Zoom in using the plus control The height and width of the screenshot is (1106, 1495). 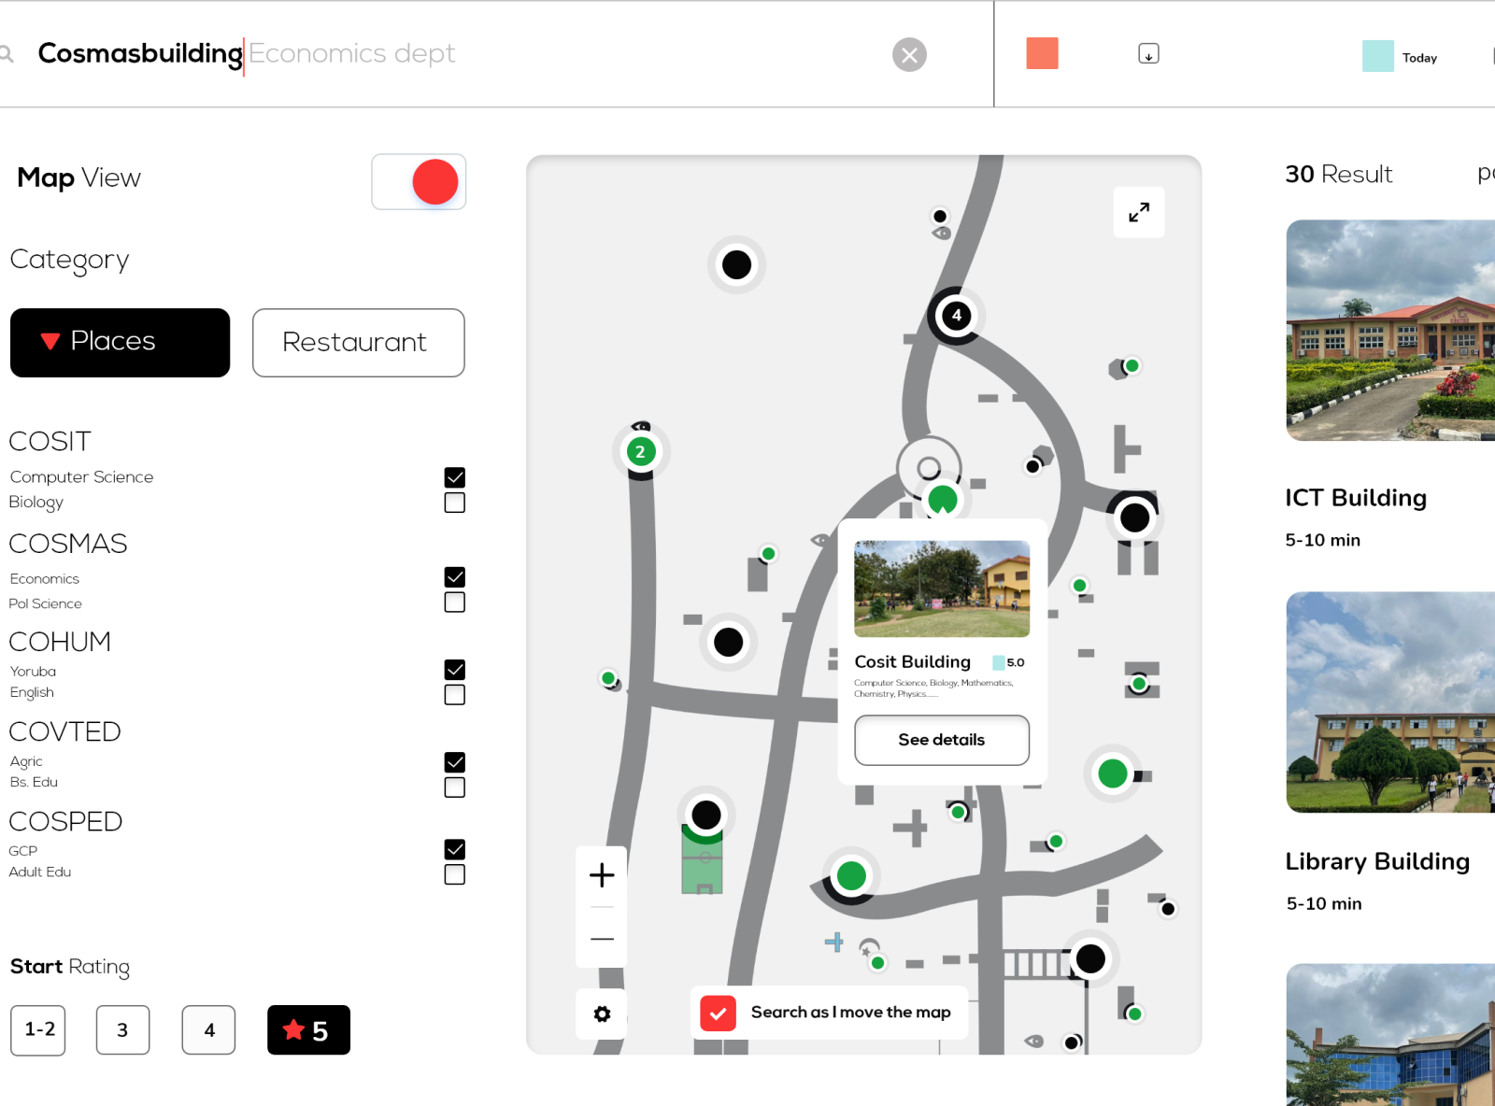(x=601, y=874)
